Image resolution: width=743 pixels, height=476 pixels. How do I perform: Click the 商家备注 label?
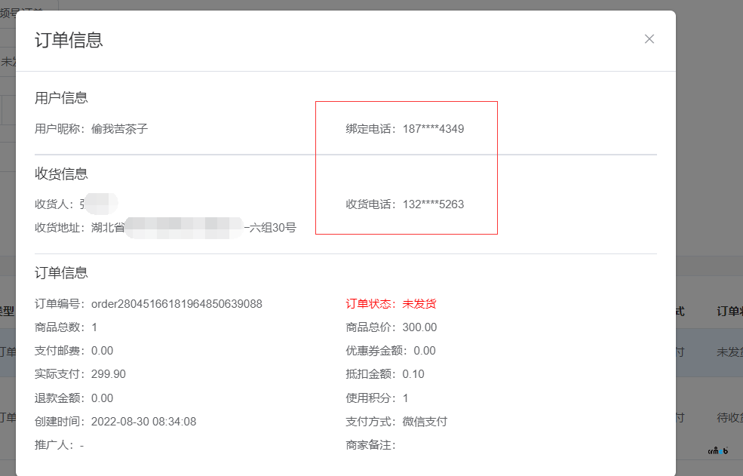point(370,445)
